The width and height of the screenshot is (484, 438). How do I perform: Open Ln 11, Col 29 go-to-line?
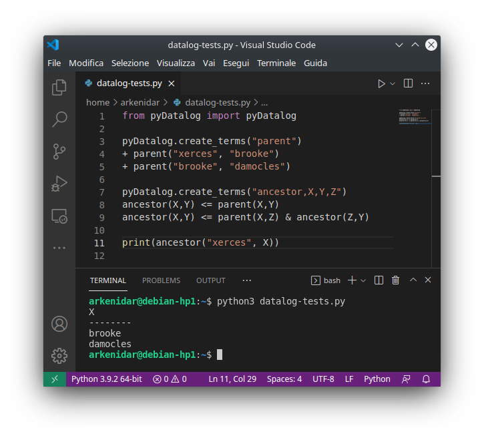click(232, 379)
